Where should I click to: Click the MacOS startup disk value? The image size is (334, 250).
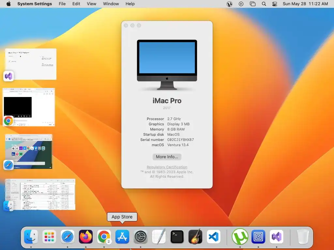click(x=173, y=134)
